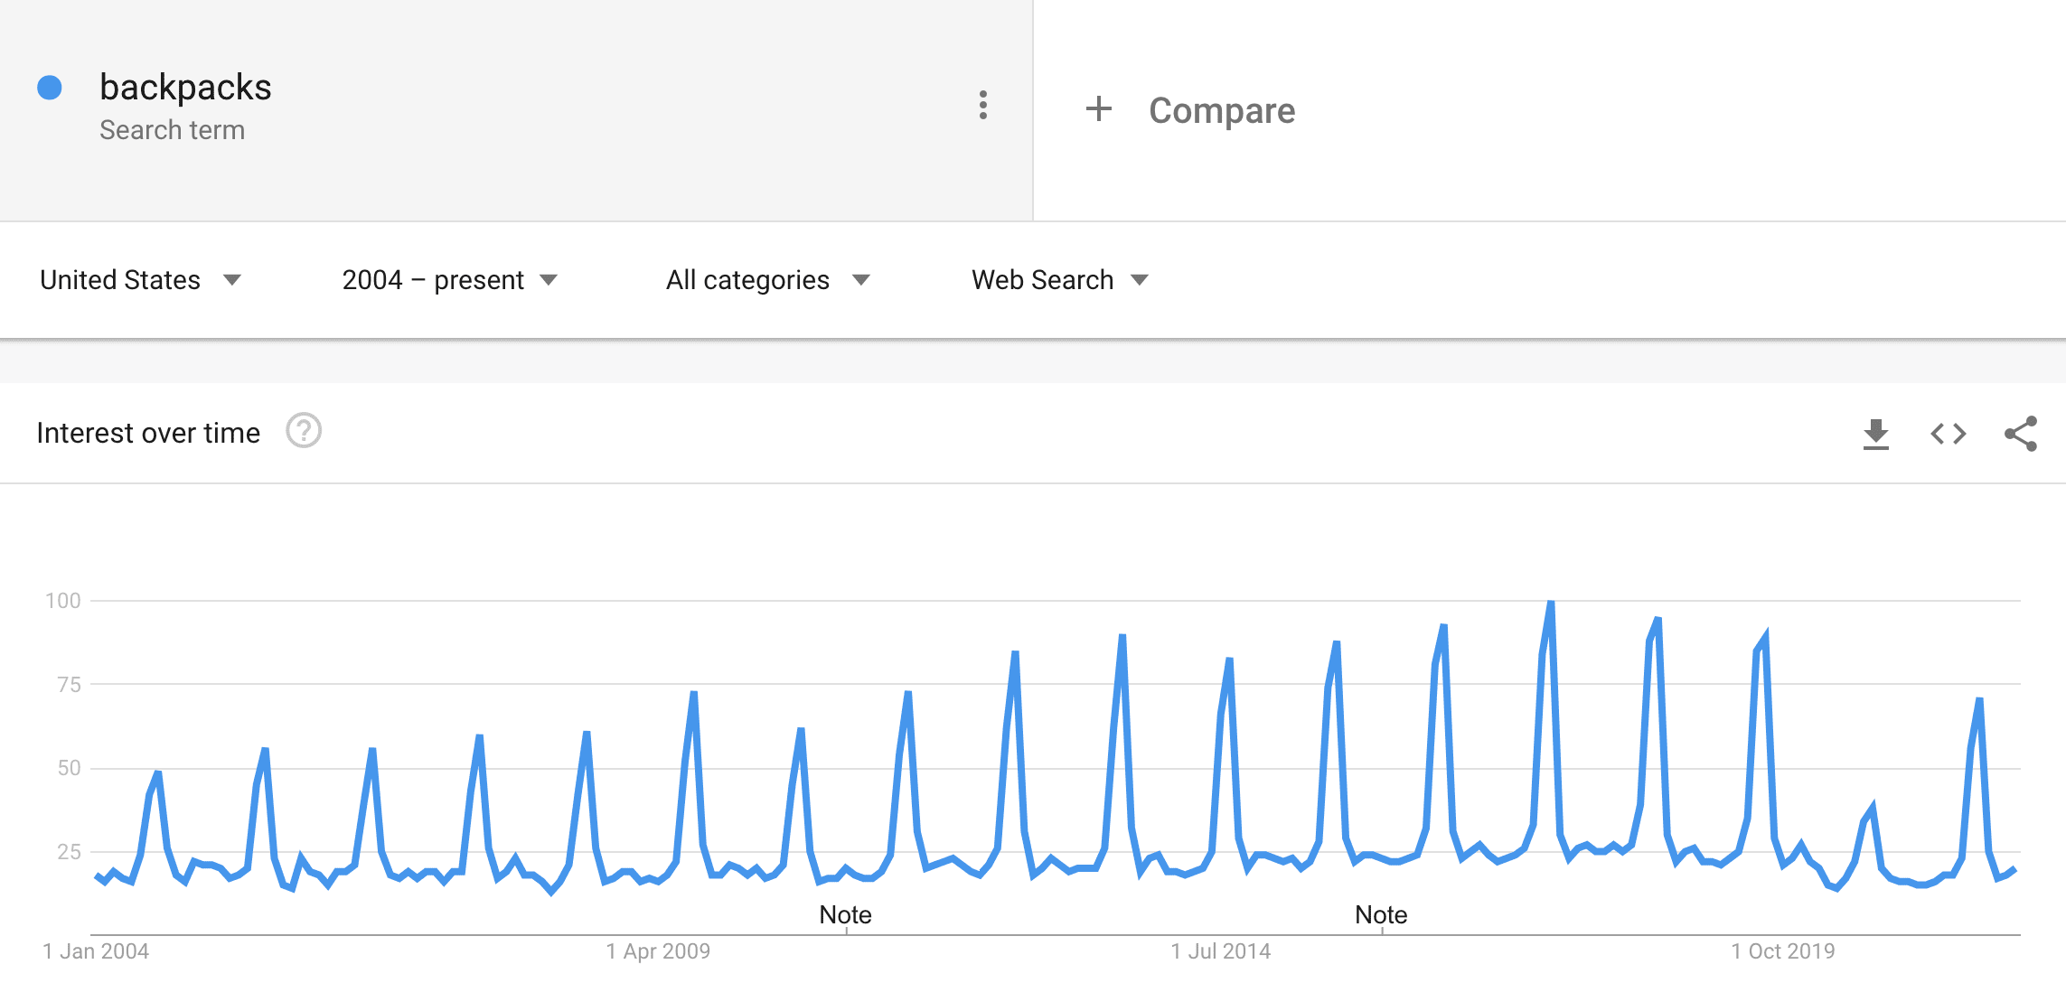2066x983 pixels.
Task: Share the Interest over time chart
Action: tap(2021, 434)
